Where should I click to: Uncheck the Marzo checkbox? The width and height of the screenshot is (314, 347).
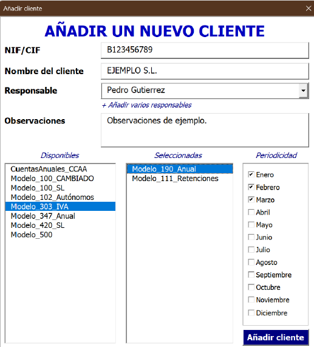(251, 199)
